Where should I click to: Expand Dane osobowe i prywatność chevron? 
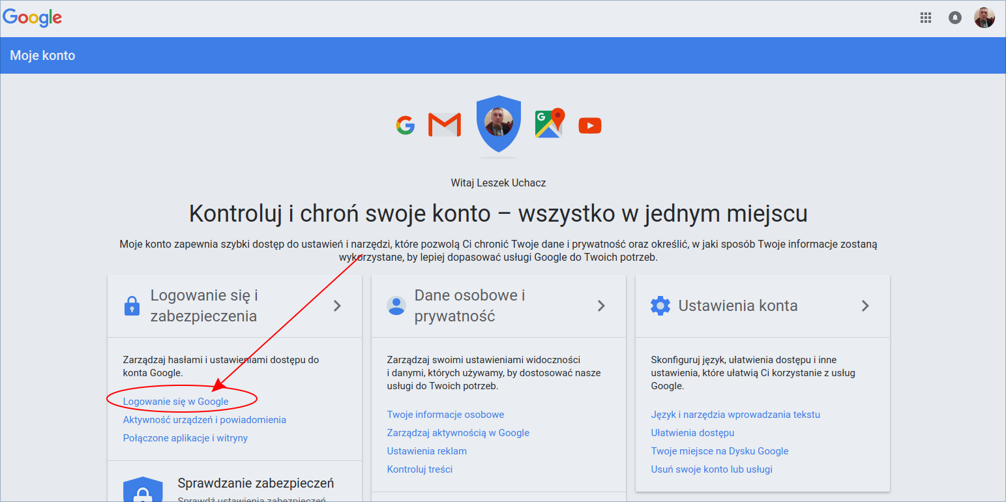(601, 306)
